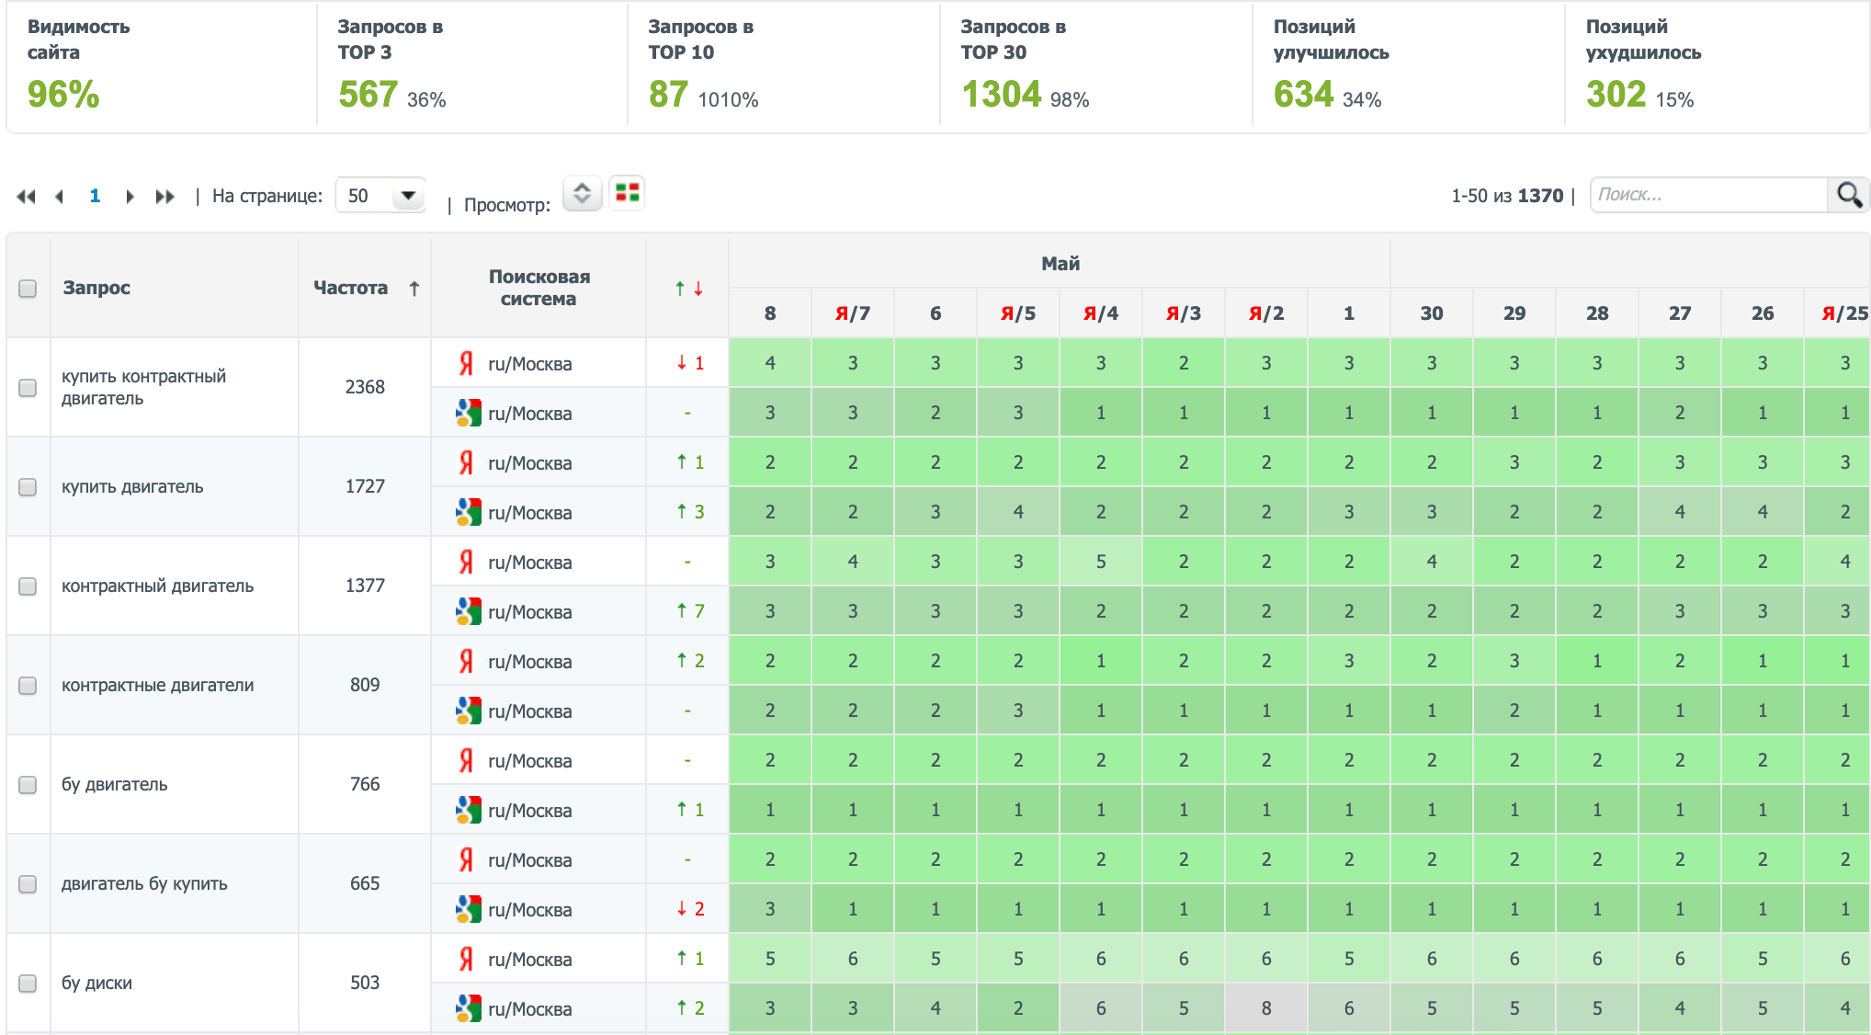This screenshot has height=1035, width=1871.
Task: Switch to the colored grid view
Action: tap(628, 193)
